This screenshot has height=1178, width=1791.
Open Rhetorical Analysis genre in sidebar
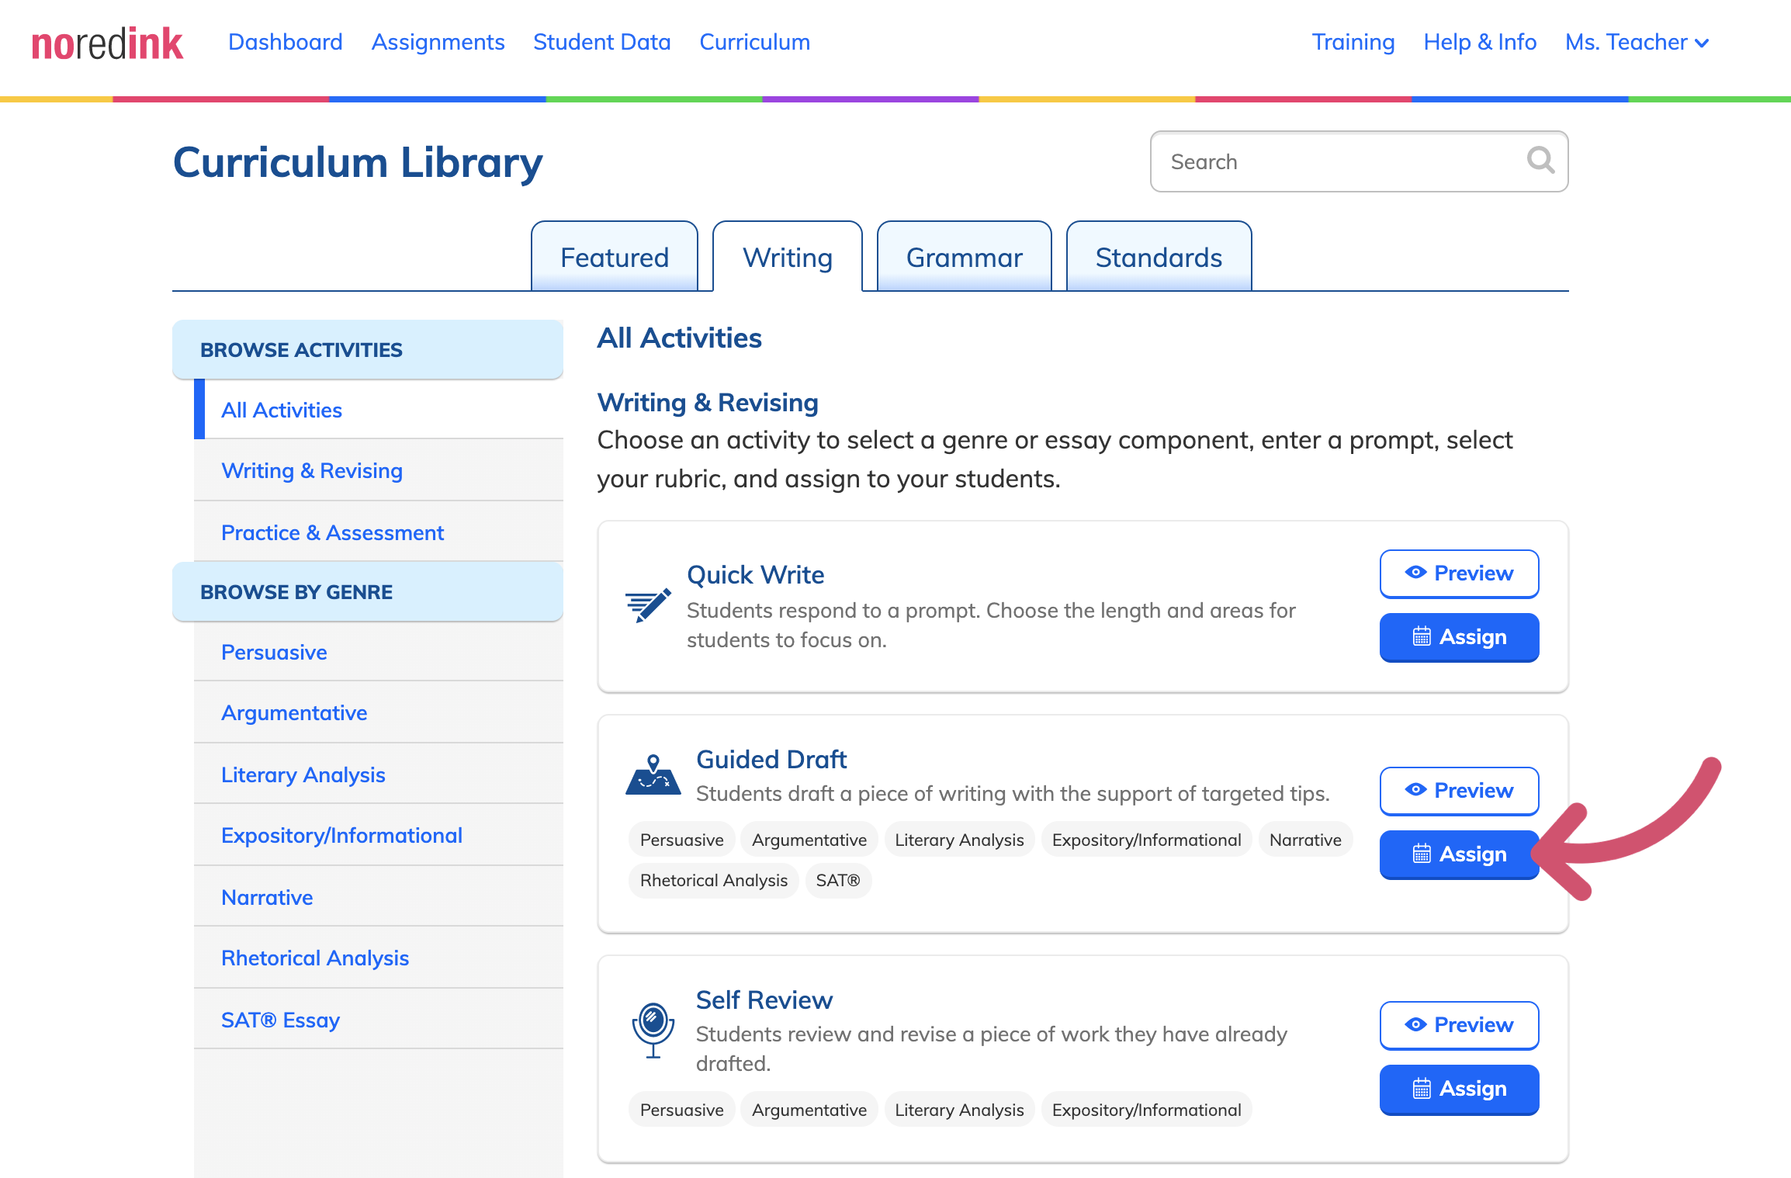point(379,958)
